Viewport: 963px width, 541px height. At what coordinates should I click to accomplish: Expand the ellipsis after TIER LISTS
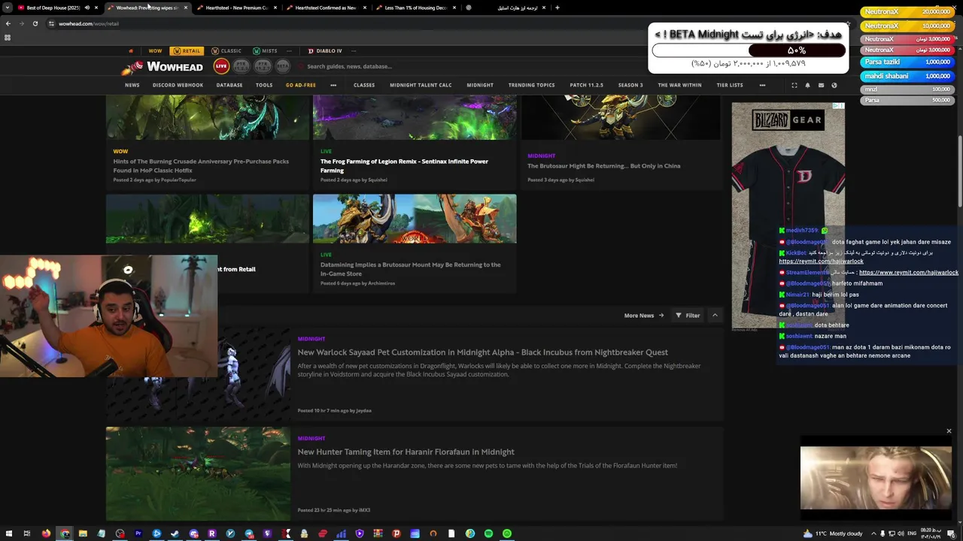(762, 85)
